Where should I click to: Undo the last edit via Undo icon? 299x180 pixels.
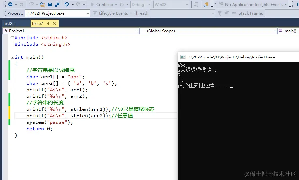click(x=66, y=4)
